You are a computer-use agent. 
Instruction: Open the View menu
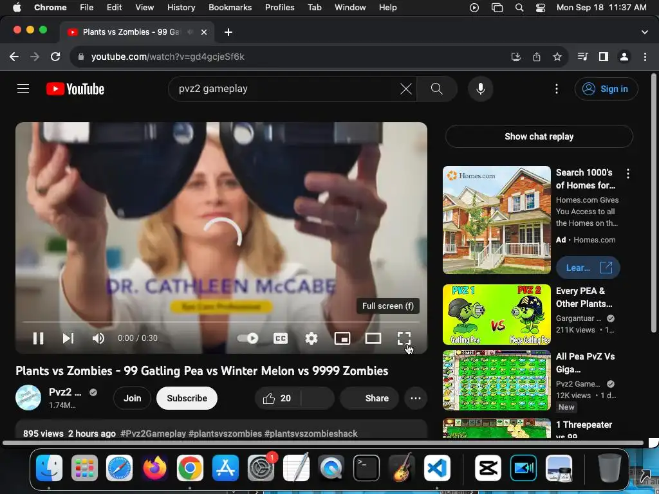pyautogui.click(x=144, y=7)
